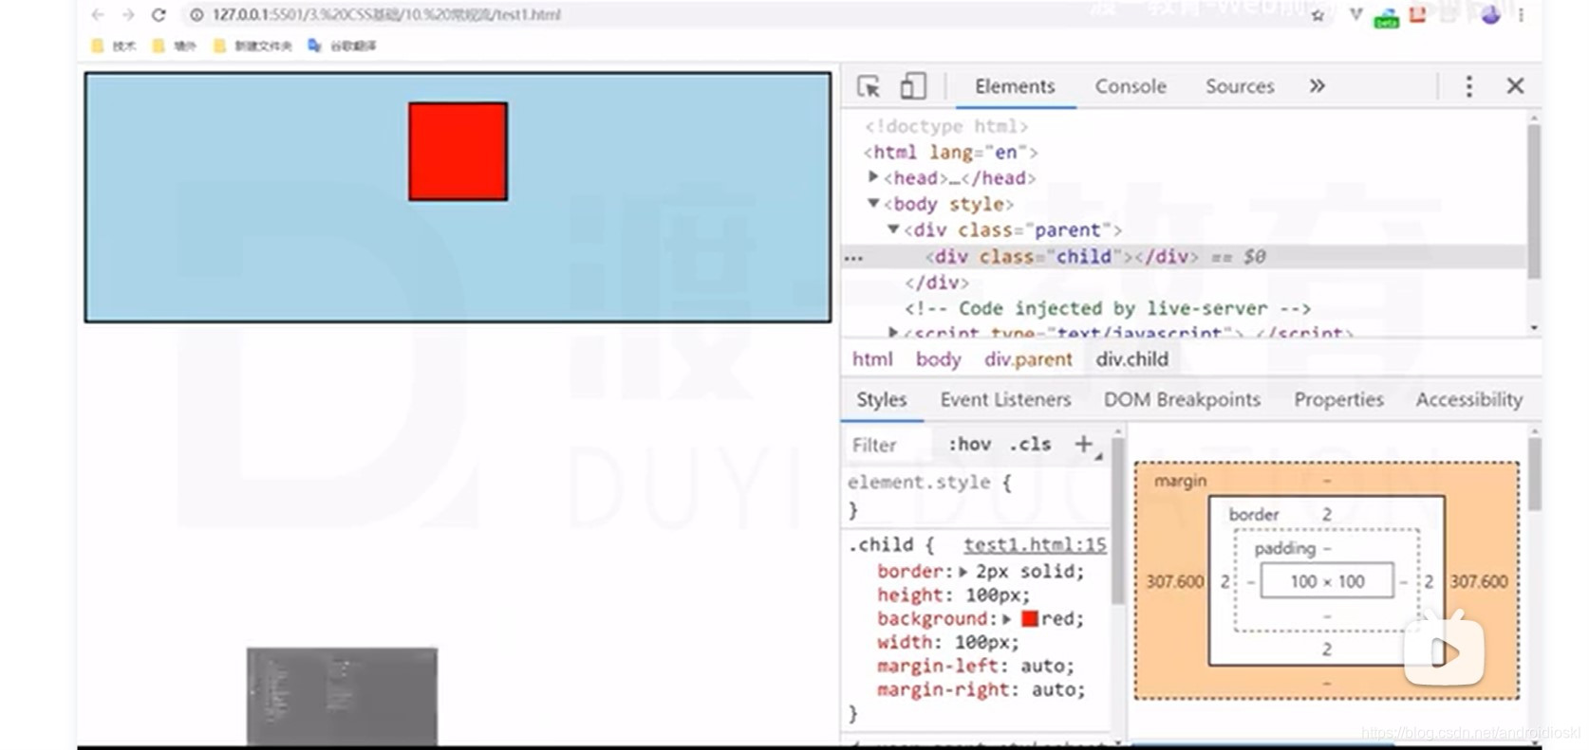Open the DOM Breakpoints sub-tab
The width and height of the screenshot is (1589, 750).
pos(1182,400)
